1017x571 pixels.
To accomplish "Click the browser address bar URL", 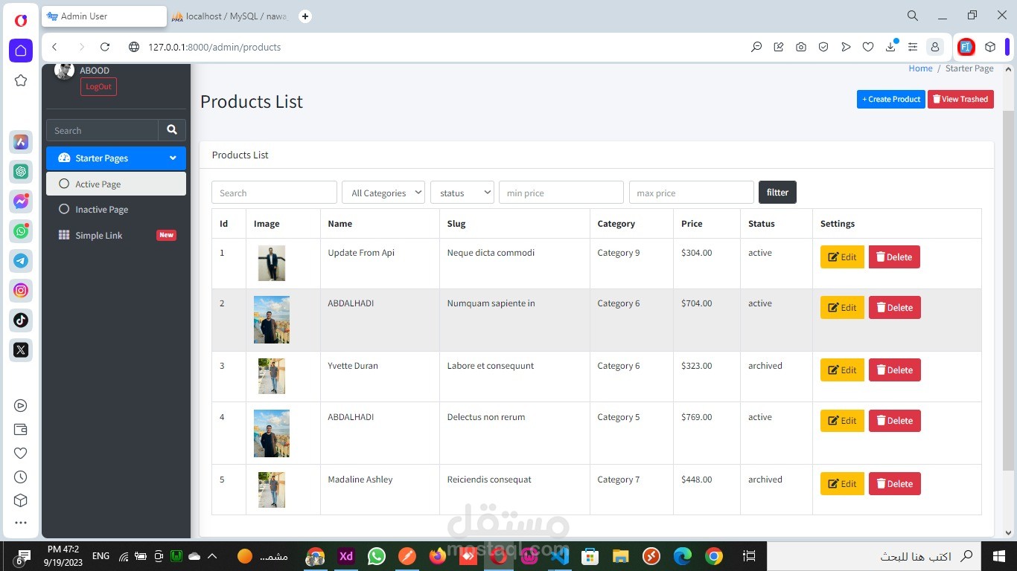I will (x=214, y=47).
